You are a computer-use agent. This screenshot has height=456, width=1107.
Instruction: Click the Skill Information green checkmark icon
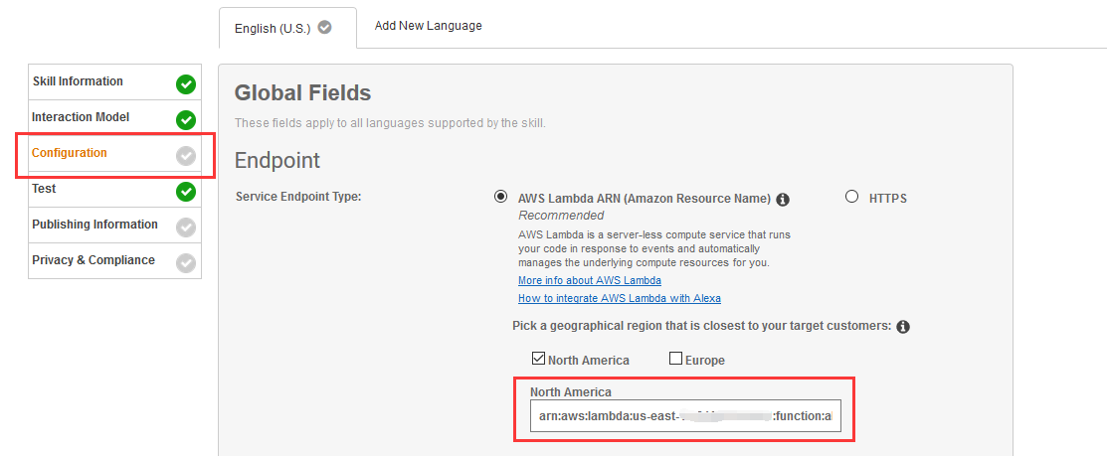tap(186, 84)
